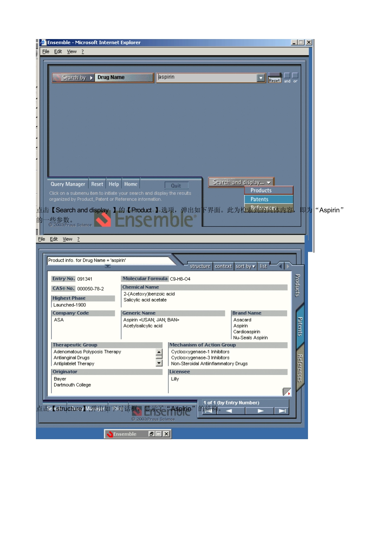Click 'Launched-1900' highest phase value
This screenshot has height=536, width=379.
(x=69, y=305)
